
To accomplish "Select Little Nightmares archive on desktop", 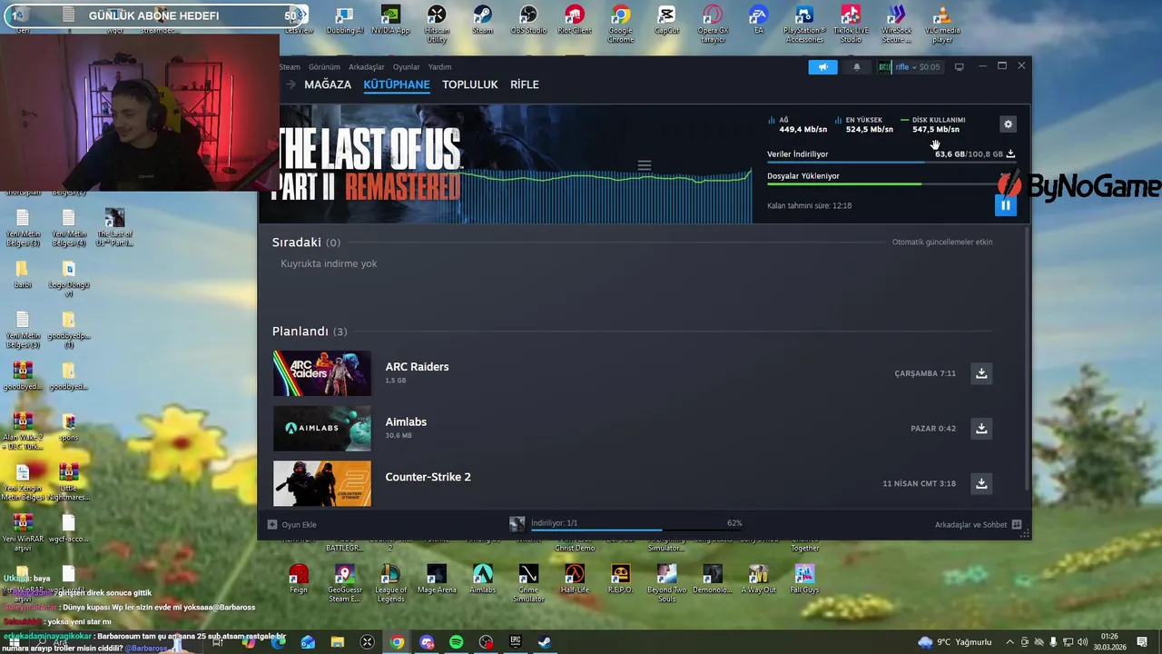I will (x=68, y=481).
